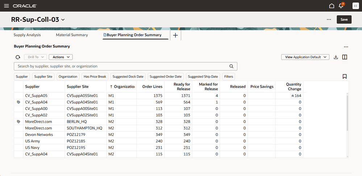The height and width of the screenshot is (176, 362).
Task: Open the Supplier filter chip
Action: click(x=22, y=77)
